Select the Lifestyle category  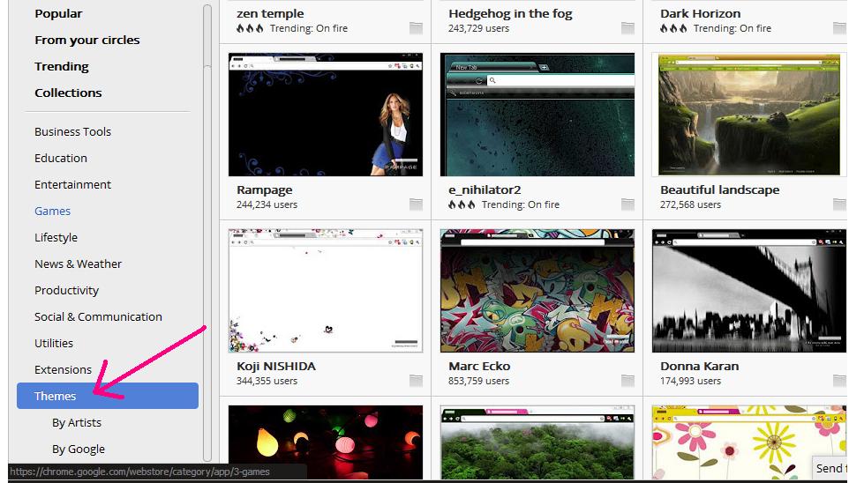(56, 237)
